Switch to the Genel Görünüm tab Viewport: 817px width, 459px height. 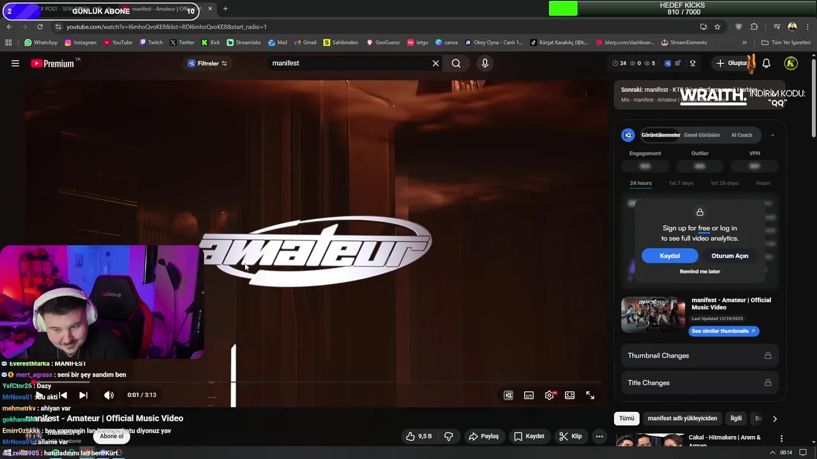tap(701, 135)
